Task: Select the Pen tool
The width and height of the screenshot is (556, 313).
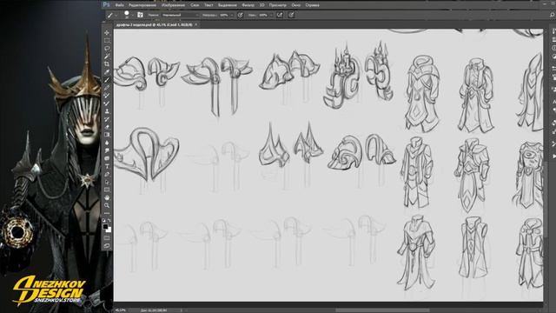Action: (x=107, y=174)
